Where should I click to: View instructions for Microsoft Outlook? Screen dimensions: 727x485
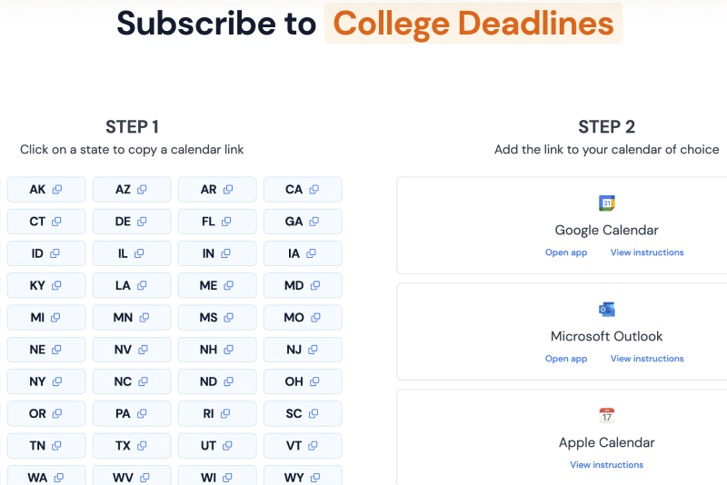pyautogui.click(x=647, y=359)
